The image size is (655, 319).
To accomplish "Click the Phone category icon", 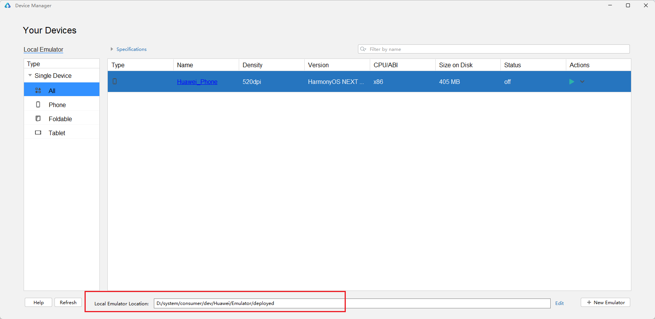I will [x=38, y=104].
